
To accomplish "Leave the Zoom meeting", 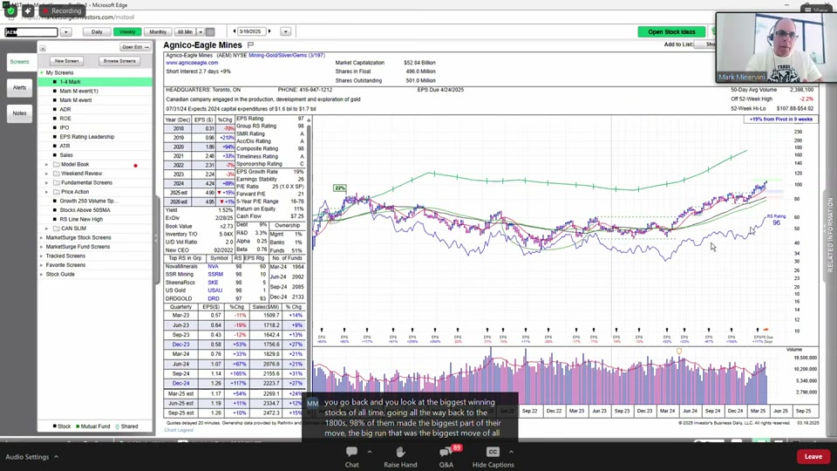I will tap(813, 456).
